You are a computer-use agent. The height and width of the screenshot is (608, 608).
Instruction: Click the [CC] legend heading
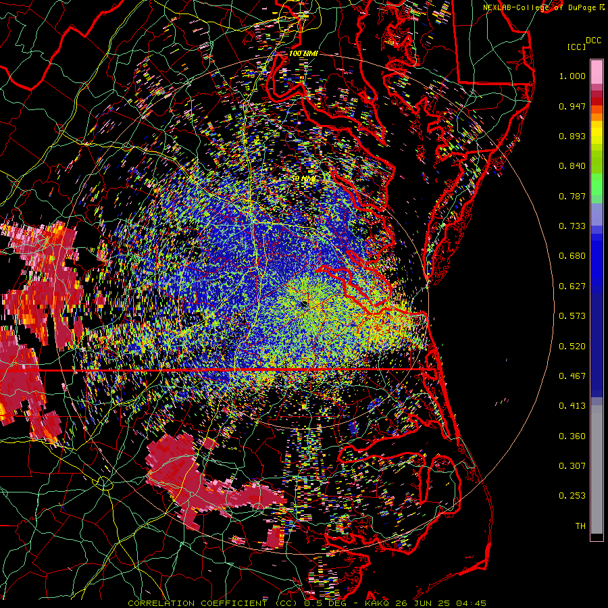tap(577, 47)
